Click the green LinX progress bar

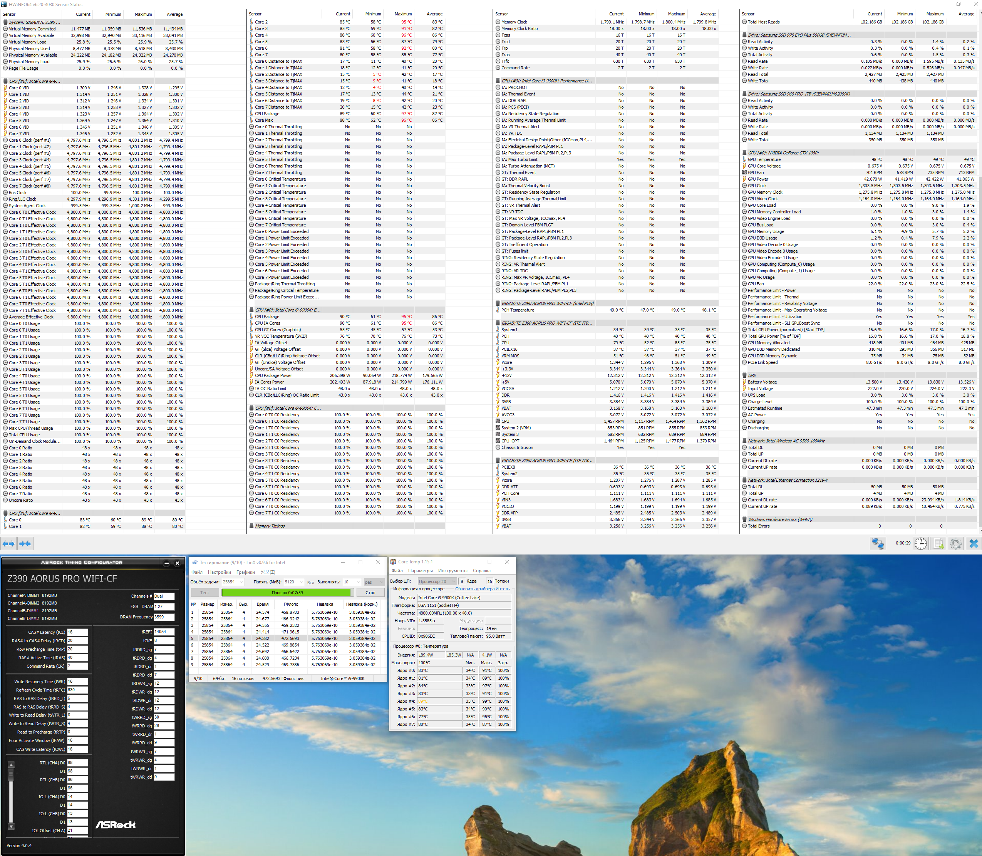pyautogui.click(x=287, y=592)
